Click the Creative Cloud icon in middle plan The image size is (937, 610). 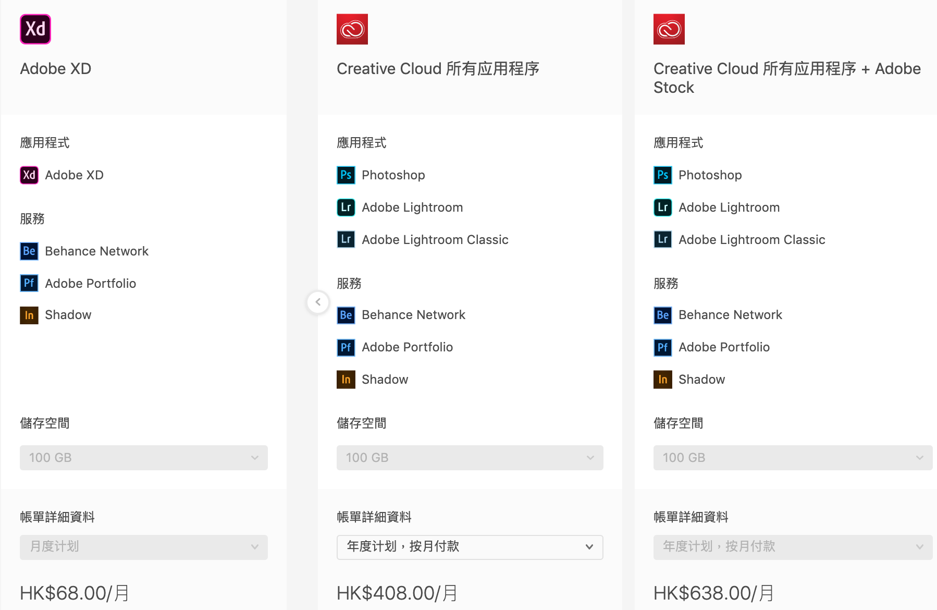[352, 29]
